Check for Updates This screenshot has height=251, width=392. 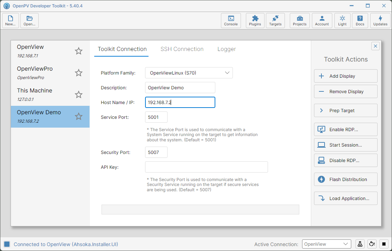click(x=380, y=20)
